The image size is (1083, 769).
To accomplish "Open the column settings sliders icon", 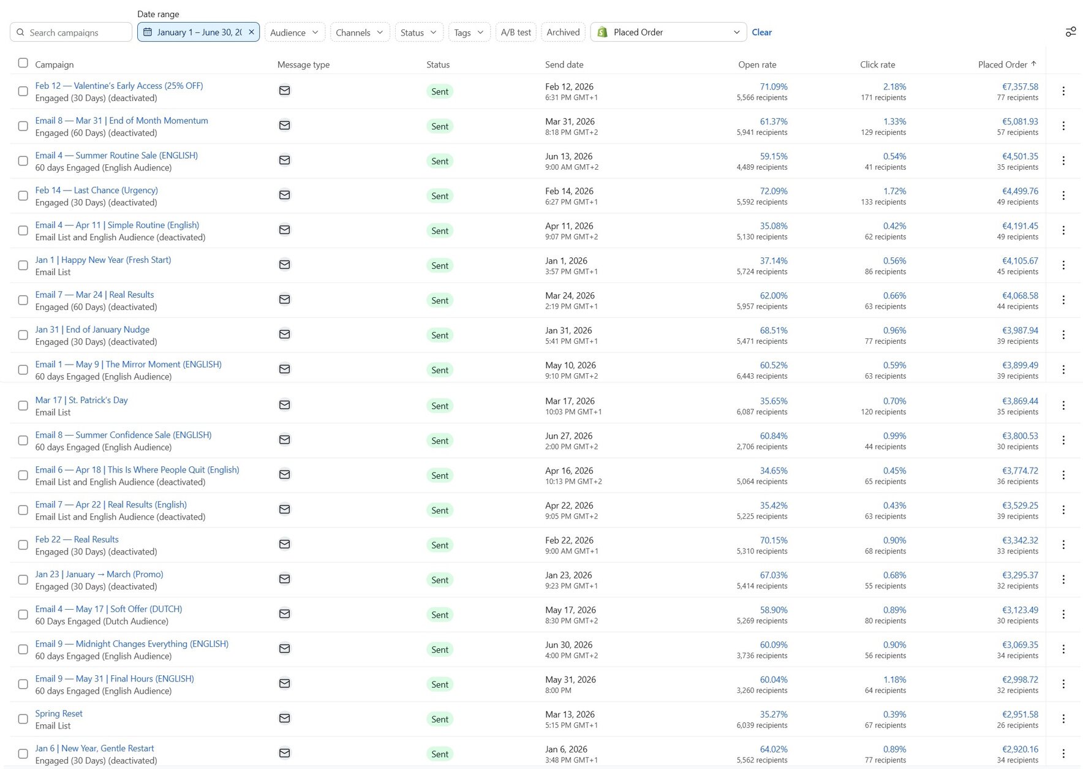I will 1070,32.
